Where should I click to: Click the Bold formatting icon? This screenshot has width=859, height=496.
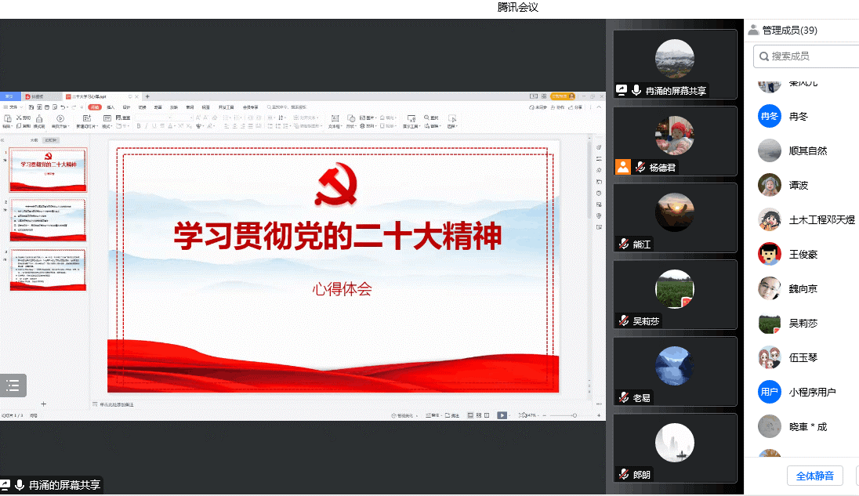(x=138, y=125)
